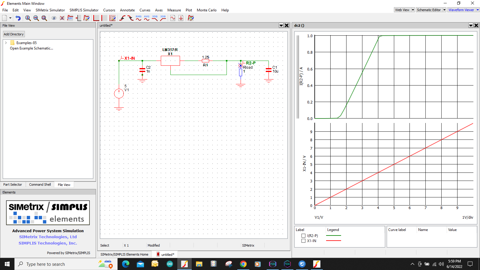Screen dimensions: 480x270
Task: Click the edit curve pencil icon
Action: click(86, 18)
